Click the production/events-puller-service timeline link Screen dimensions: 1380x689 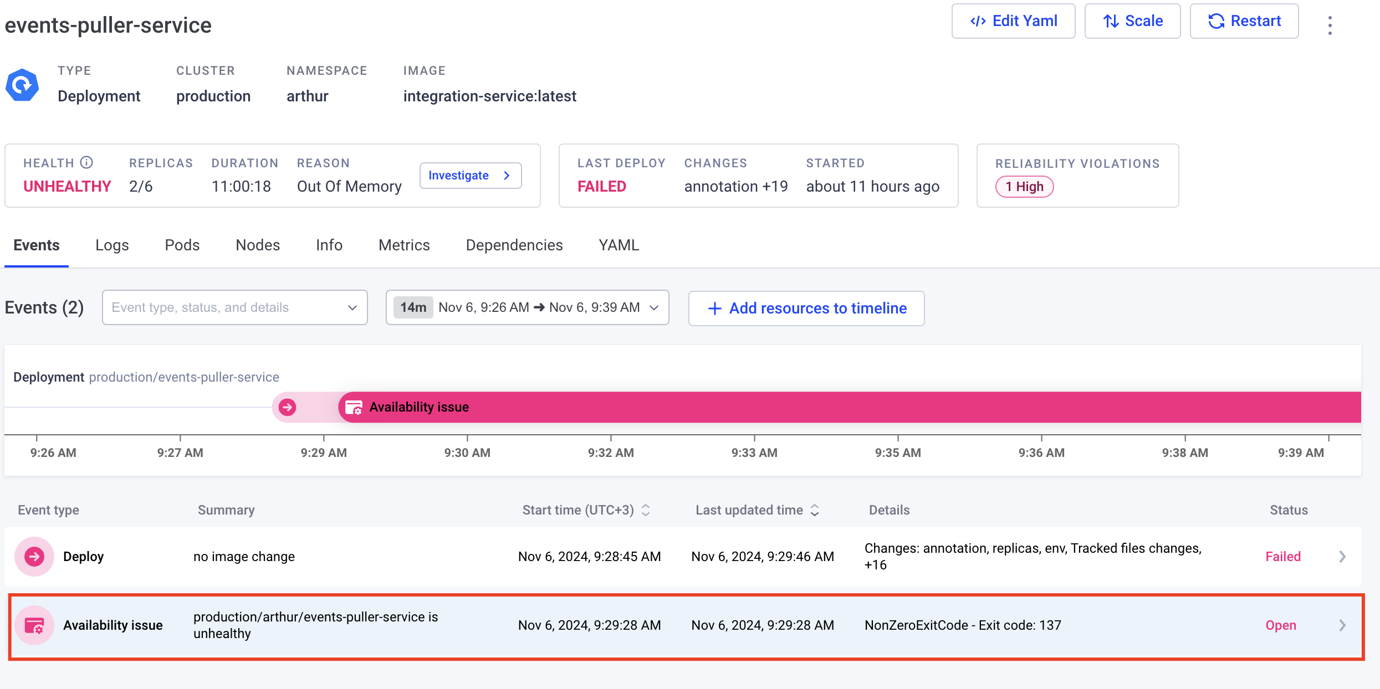(x=184, y=377)
